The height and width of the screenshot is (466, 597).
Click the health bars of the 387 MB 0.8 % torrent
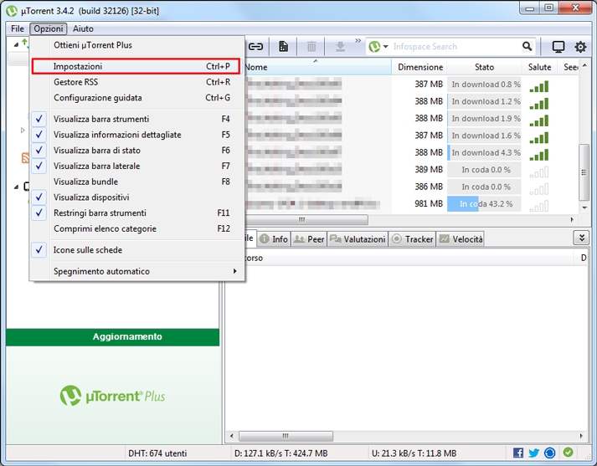(538, 86)
